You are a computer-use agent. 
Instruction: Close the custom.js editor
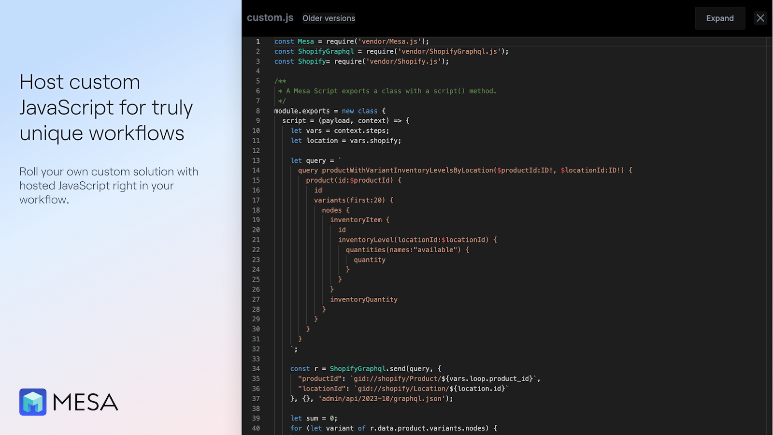pyautogui.click(x=760, y=18)
